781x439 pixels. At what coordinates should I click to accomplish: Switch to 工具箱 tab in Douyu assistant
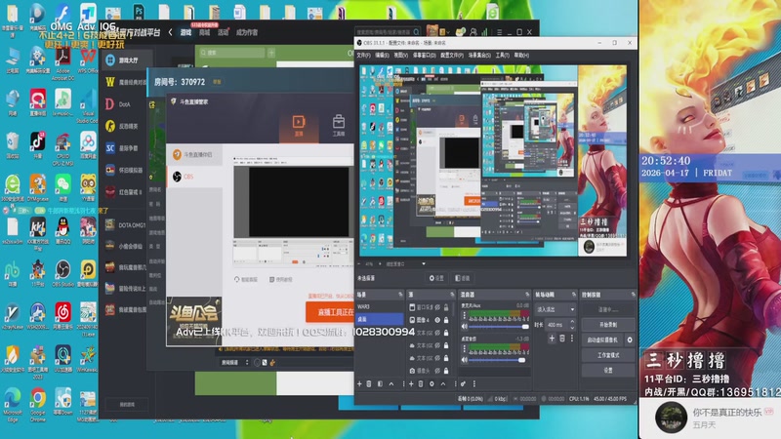(x=338, y=125)
